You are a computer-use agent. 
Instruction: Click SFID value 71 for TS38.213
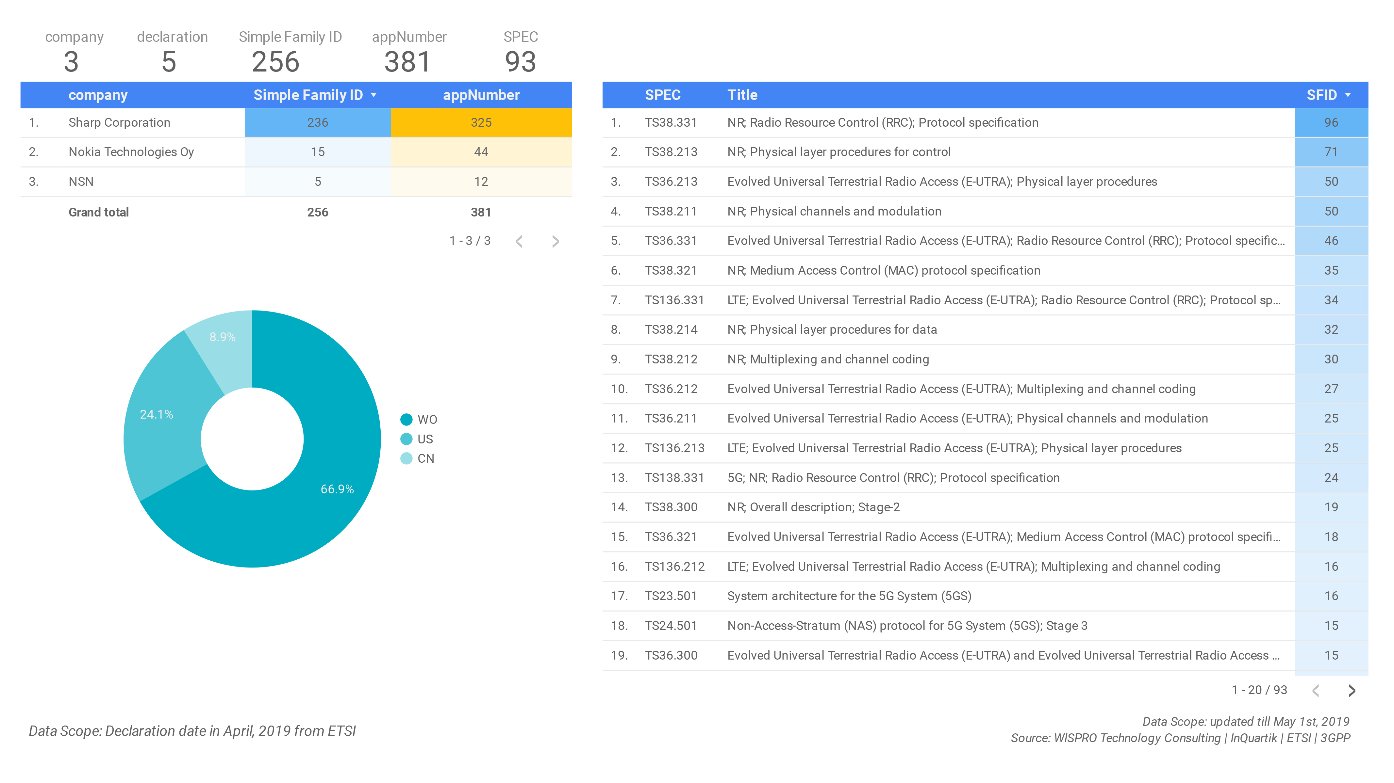(1331, 152)
